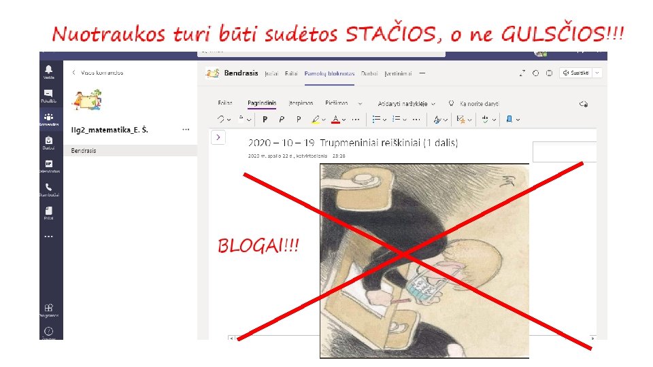Expand highlight color dropdown
This screenshot has width=653, height=367.
[324, 120]
